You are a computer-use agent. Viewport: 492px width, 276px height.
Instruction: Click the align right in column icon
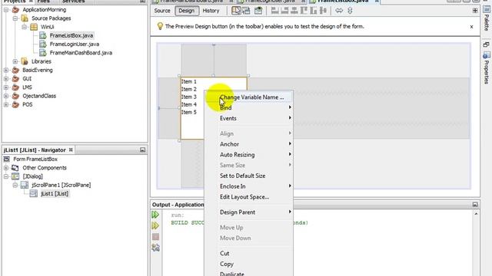285,11
